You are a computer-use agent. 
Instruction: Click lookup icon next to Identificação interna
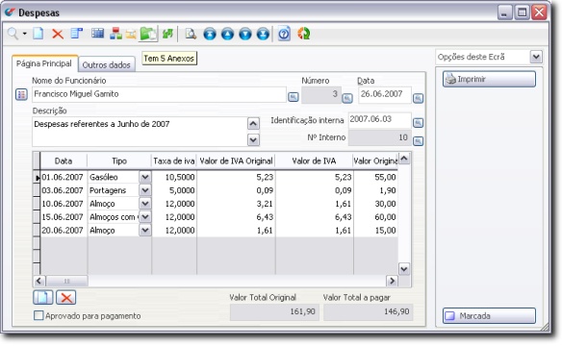coord(418,123)
